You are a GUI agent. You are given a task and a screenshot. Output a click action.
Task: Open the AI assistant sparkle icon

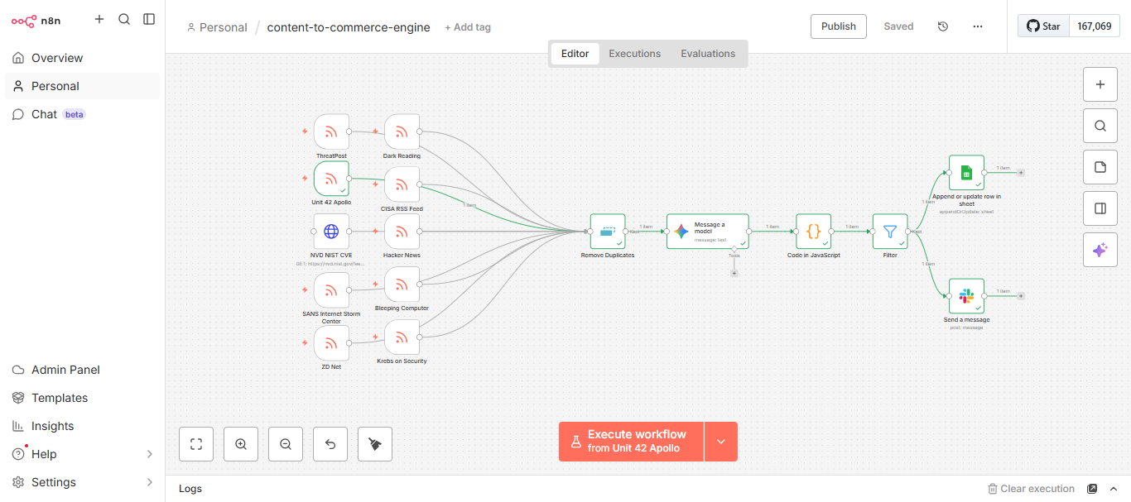tap(1100, 250)
